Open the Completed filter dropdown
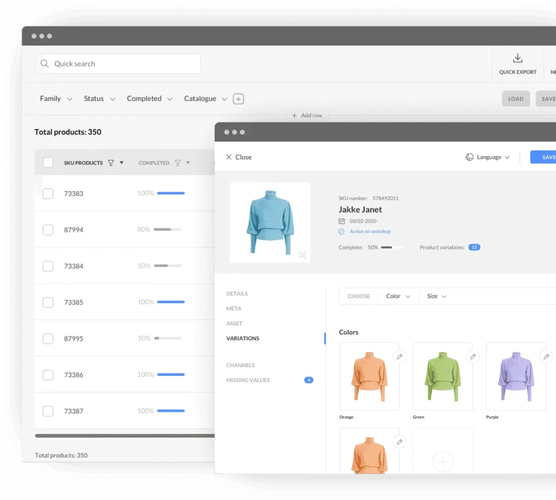This screenshot has height=500, width=556. [x=150, y=99]
